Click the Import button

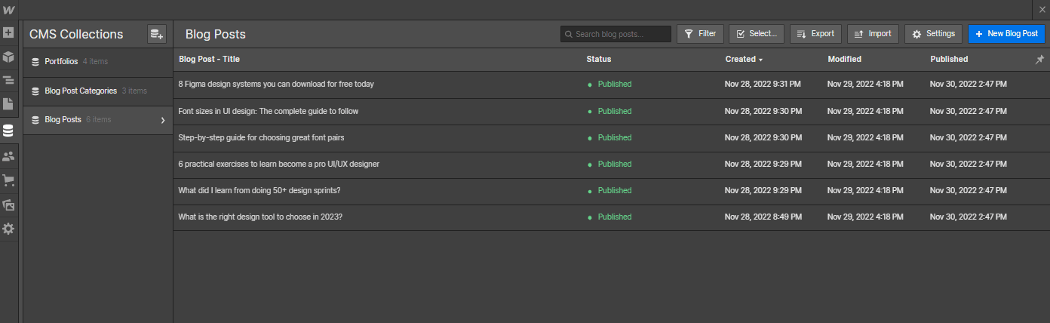coord(873,34)
